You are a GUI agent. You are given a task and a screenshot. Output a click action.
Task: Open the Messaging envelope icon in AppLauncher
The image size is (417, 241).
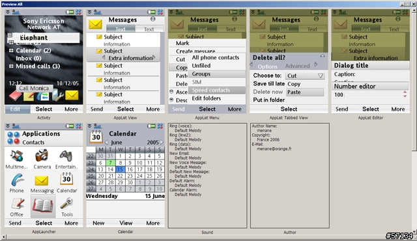[x=42, y=180]
